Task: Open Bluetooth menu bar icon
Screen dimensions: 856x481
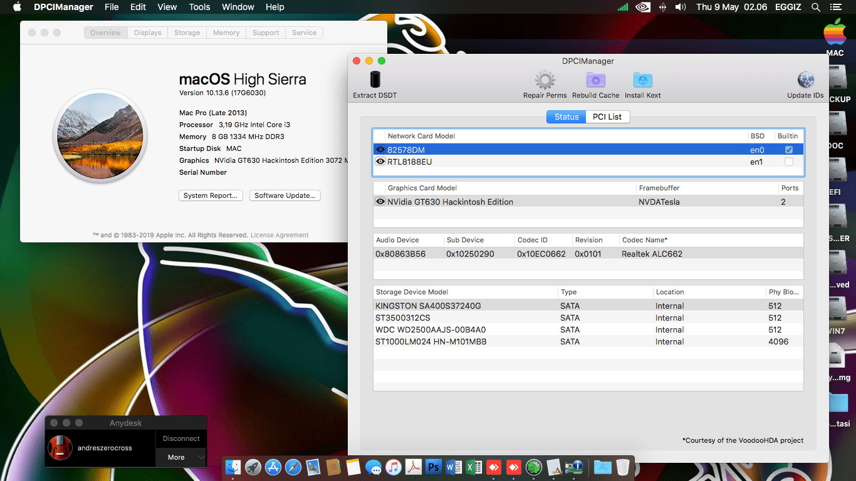Action: (662, 7)
